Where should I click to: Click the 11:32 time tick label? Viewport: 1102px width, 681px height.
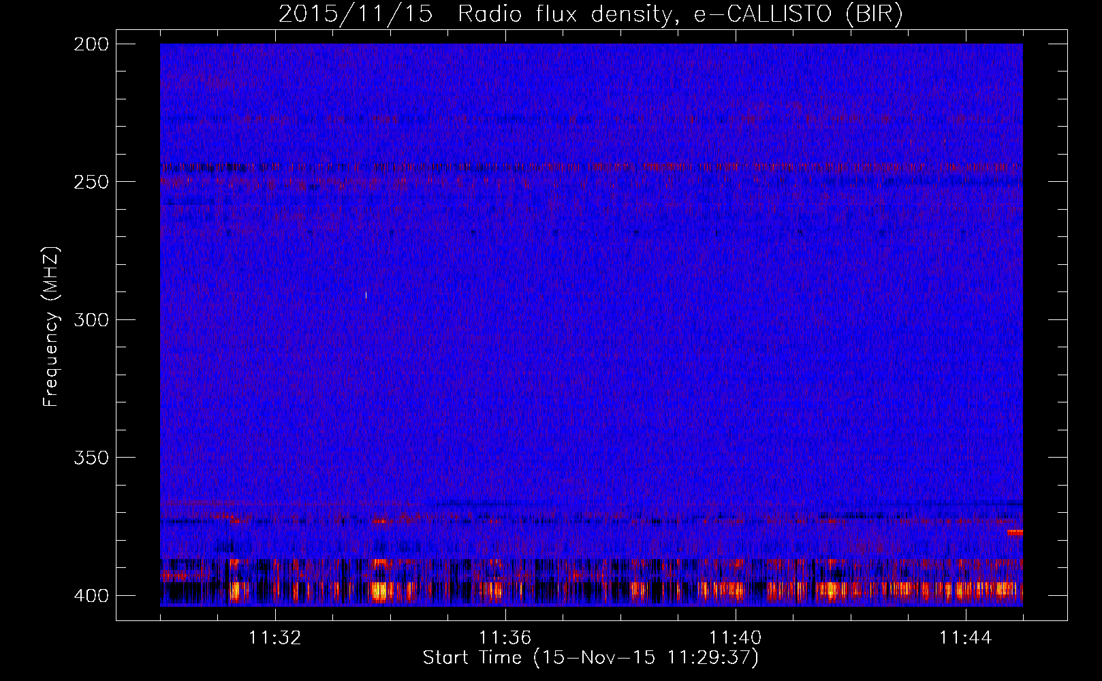[x=275, y=638]
